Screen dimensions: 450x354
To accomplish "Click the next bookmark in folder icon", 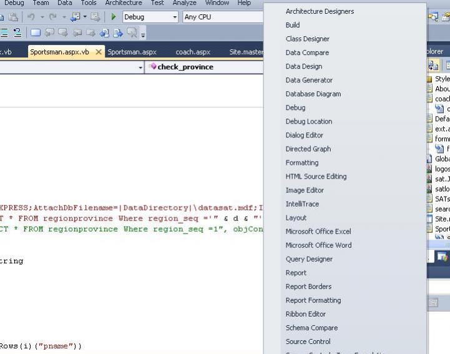I will (90, 32).
